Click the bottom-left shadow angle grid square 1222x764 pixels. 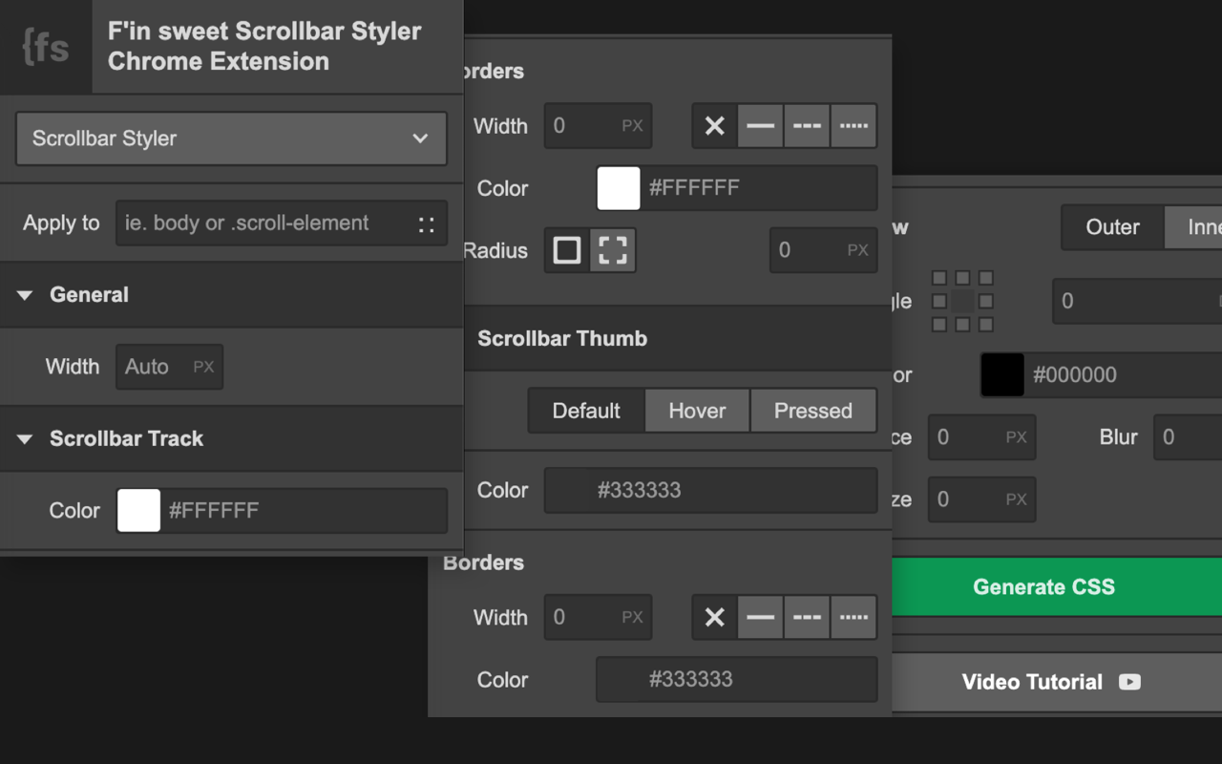click(939, 325)
